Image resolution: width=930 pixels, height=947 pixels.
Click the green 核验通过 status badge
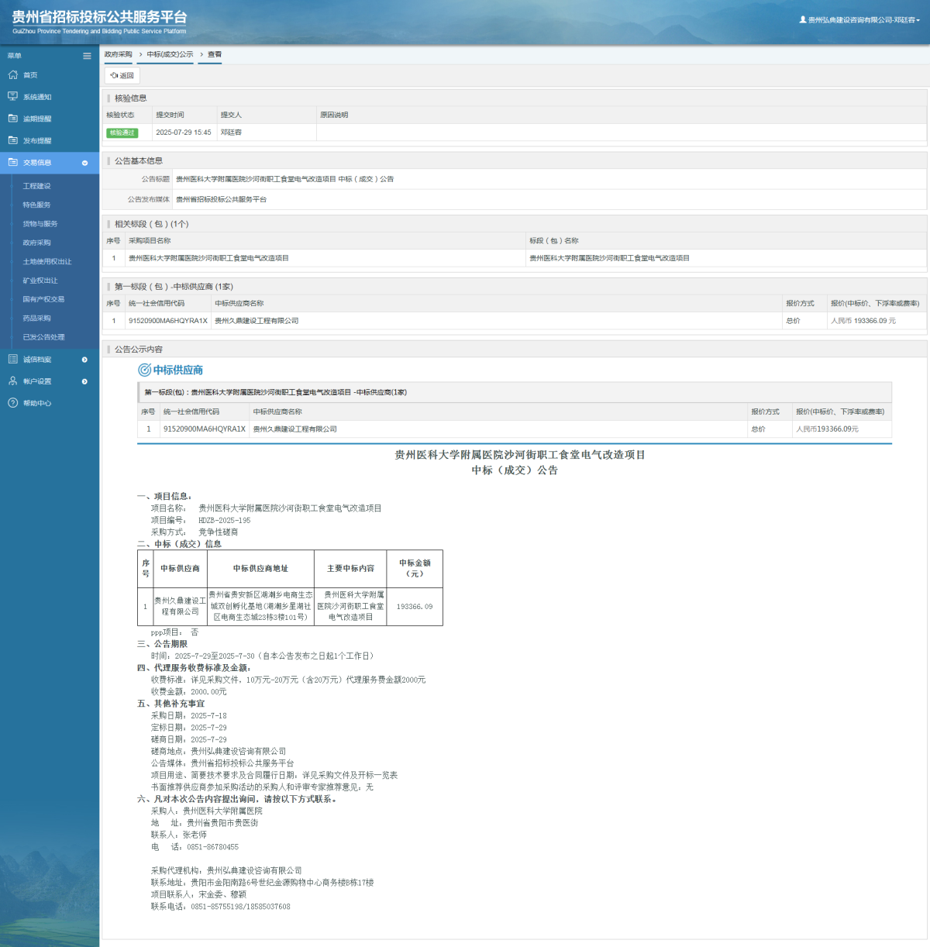tap(122, 133)
